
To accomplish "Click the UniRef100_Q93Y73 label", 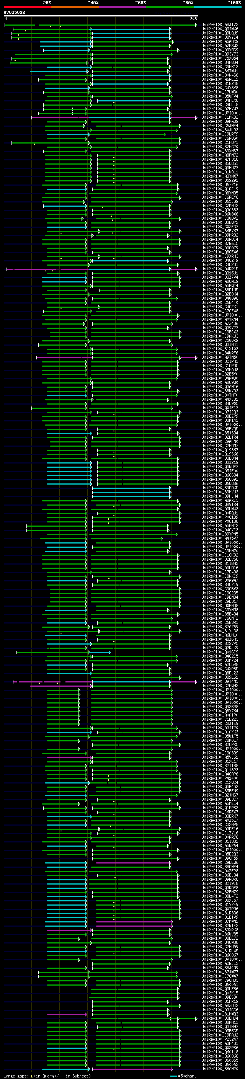I will tap(220, 54).
